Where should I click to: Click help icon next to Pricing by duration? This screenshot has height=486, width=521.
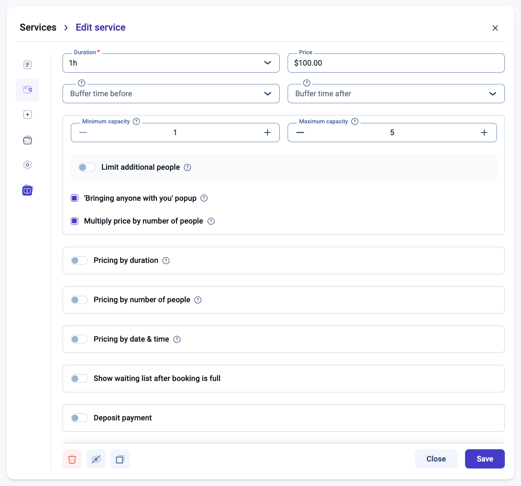(166, 261)
